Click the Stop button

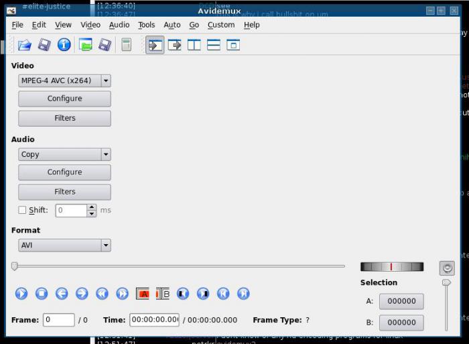[x=42, y=294]
